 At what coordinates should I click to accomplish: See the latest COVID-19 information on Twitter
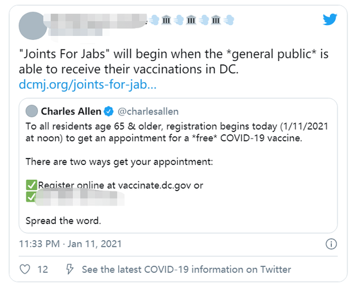coord(186,270)
